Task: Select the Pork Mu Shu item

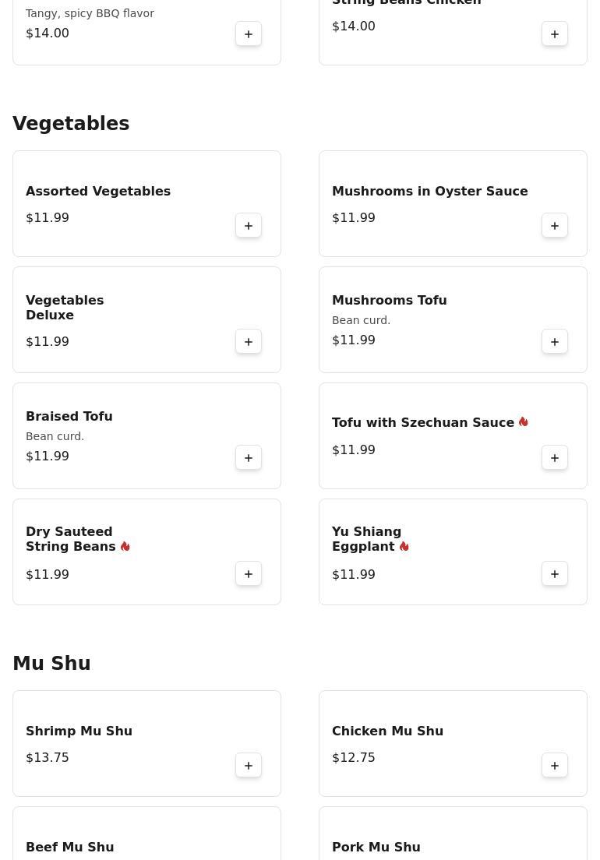Action: point(376,847)
